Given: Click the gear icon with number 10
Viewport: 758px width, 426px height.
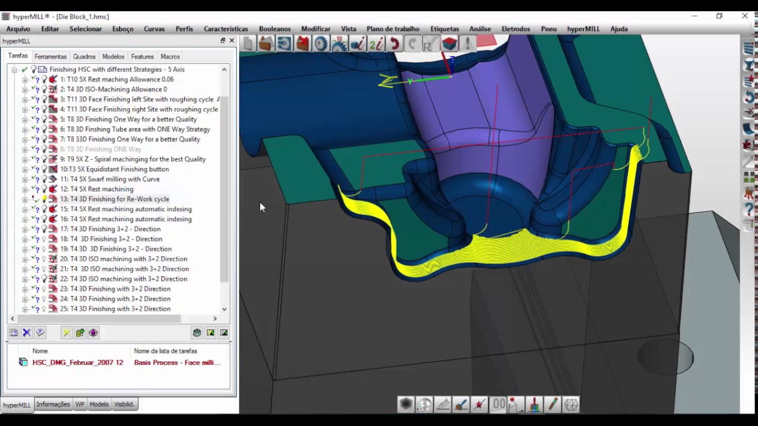Looking at the screenshot, I should (339, 43).
